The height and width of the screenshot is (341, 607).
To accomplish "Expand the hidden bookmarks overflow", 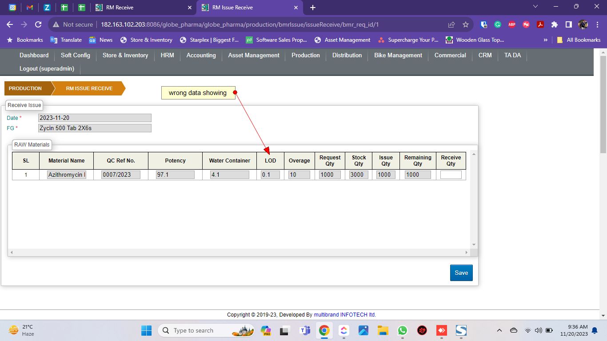I will click(546, 40).
